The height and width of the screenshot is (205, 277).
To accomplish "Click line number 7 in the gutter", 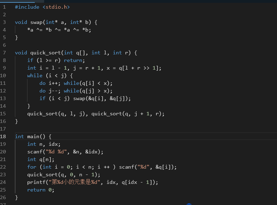I will point(5,53).
